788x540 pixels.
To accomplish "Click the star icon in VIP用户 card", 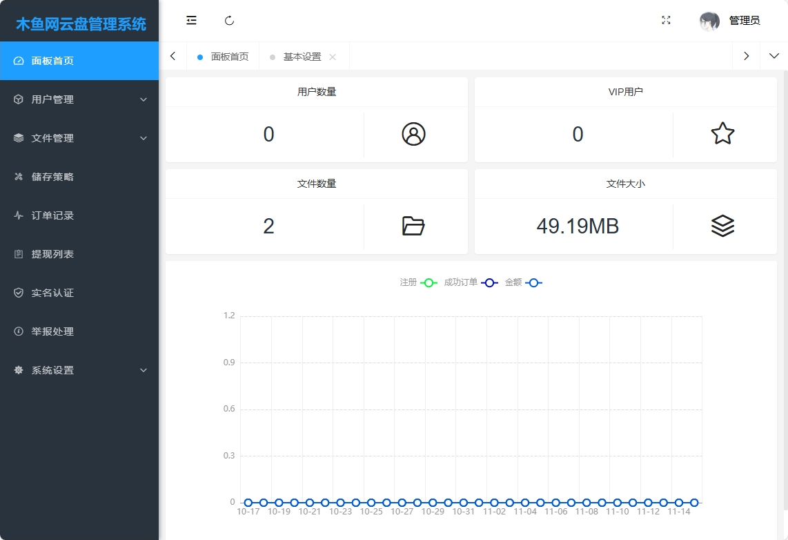I will click(x=722, y=134).
